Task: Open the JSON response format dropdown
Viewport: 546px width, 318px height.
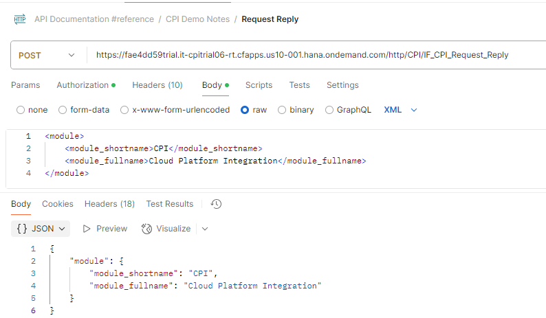Action: 41,229
